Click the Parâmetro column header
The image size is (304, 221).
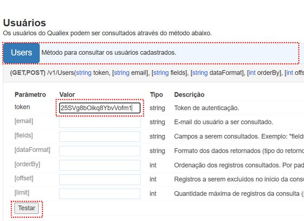pos(30,95)
